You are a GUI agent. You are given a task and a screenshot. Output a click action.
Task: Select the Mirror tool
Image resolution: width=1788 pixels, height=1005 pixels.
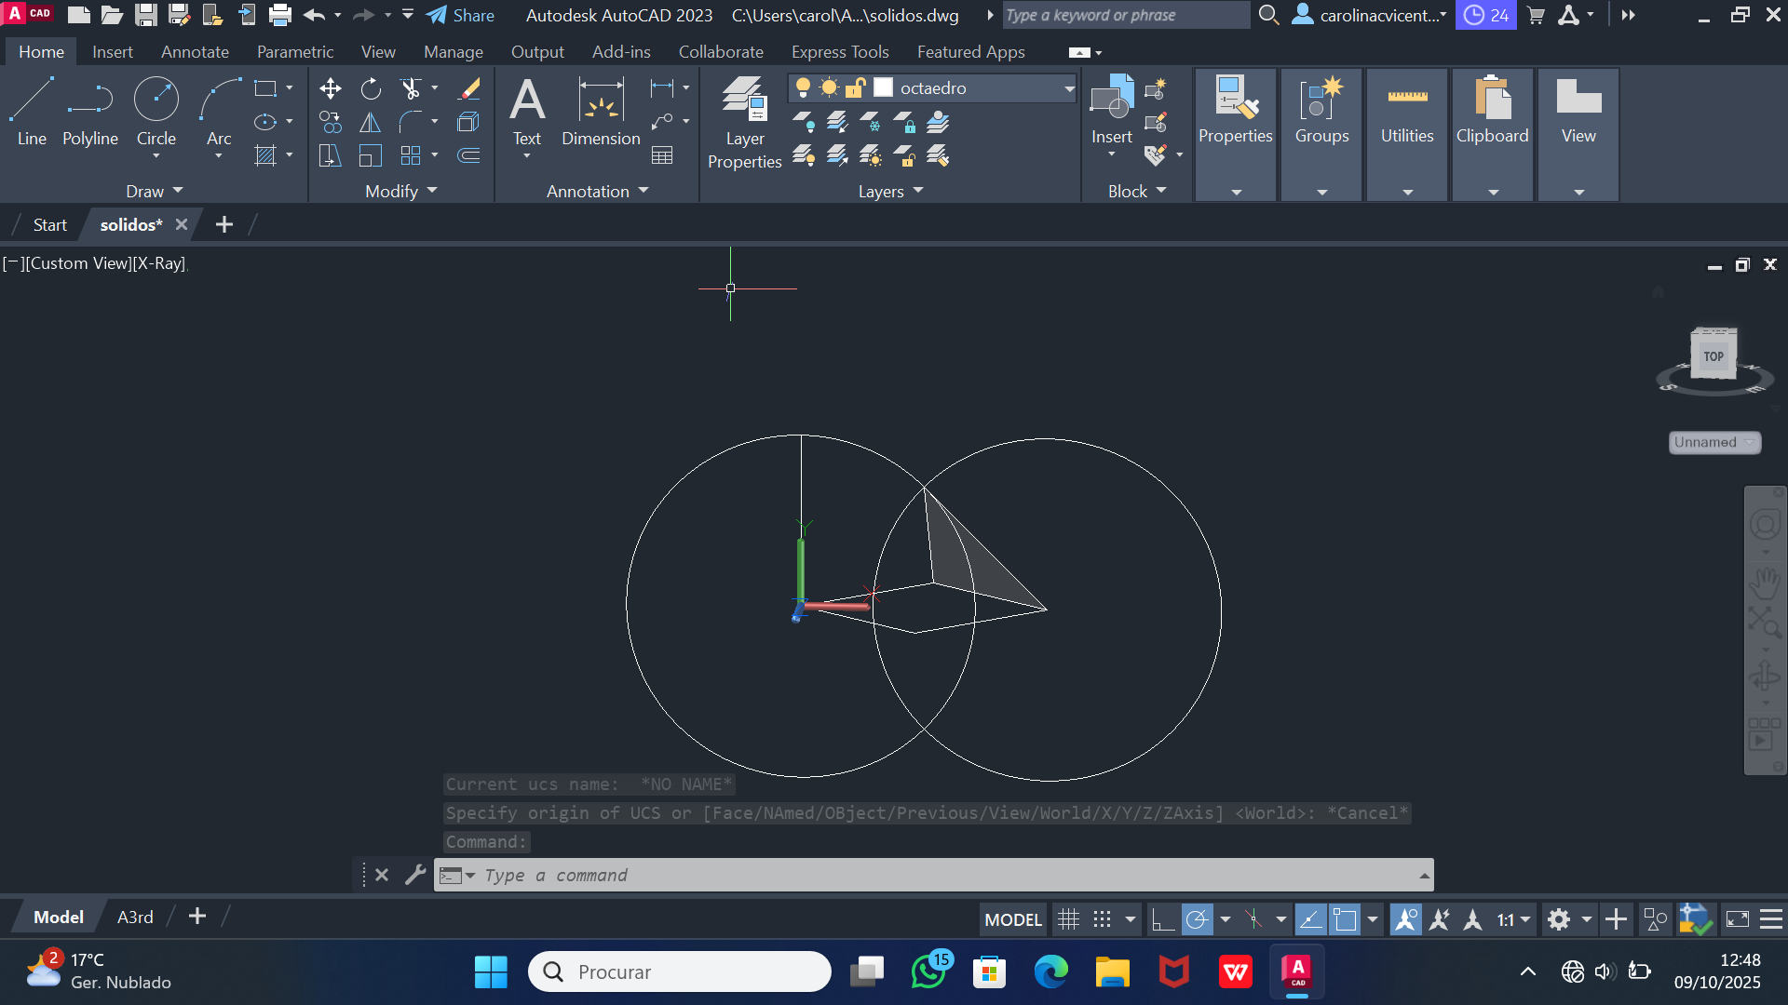click(371, 123)
